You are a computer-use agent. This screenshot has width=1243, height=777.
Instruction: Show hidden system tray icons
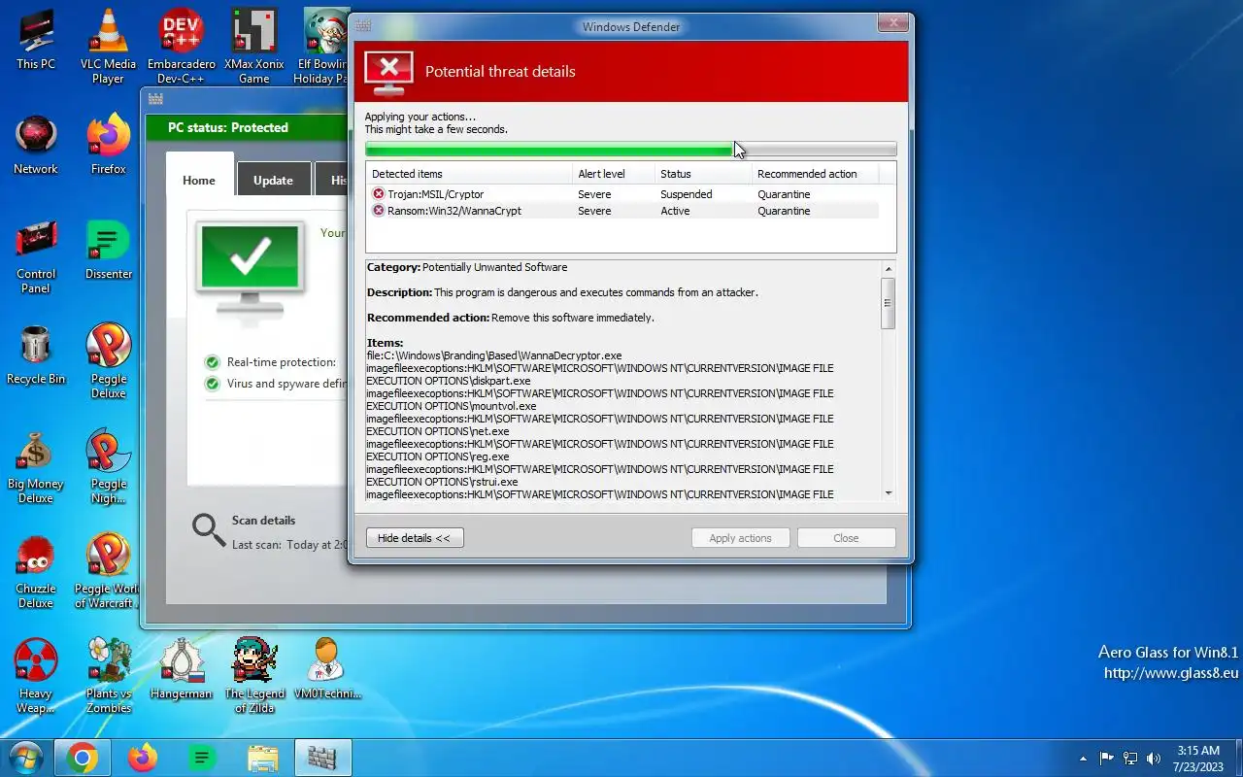click(1084, 759)
